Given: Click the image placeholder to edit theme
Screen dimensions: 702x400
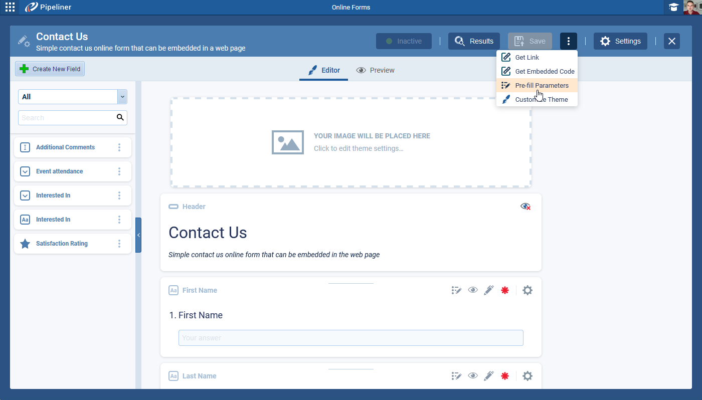Looking at the screenshot, I should [x=351, y=142].
